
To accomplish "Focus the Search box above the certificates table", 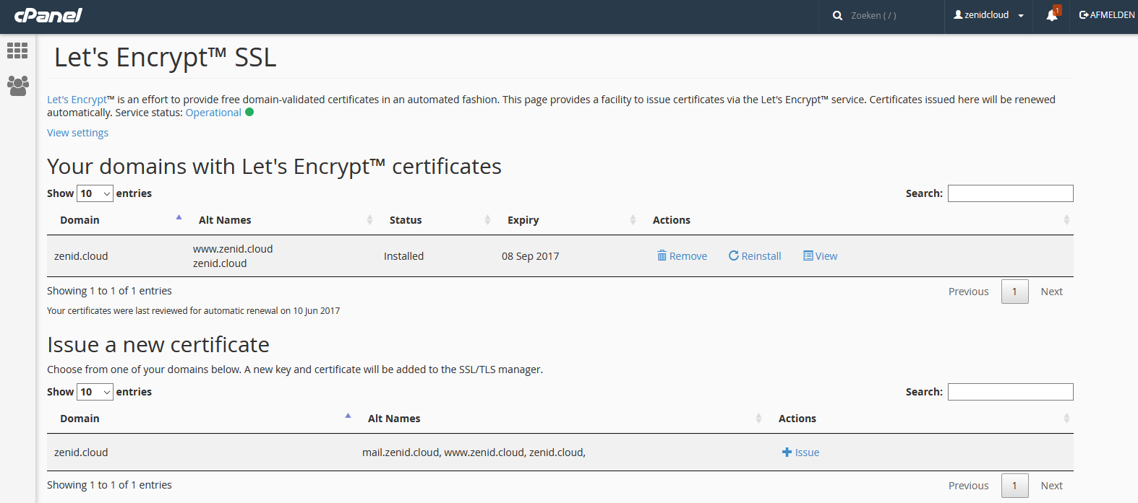I will coord(1010,193).
